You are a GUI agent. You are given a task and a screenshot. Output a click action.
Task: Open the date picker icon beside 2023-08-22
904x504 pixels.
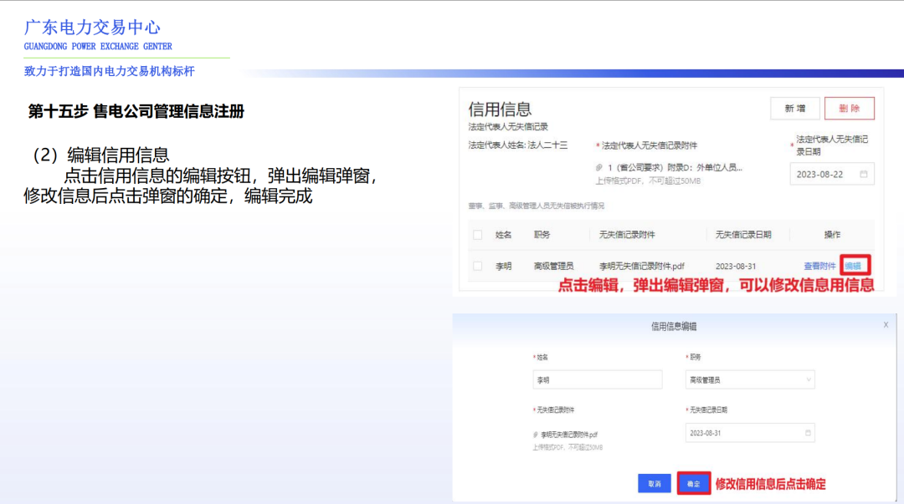tap(863, 173)
